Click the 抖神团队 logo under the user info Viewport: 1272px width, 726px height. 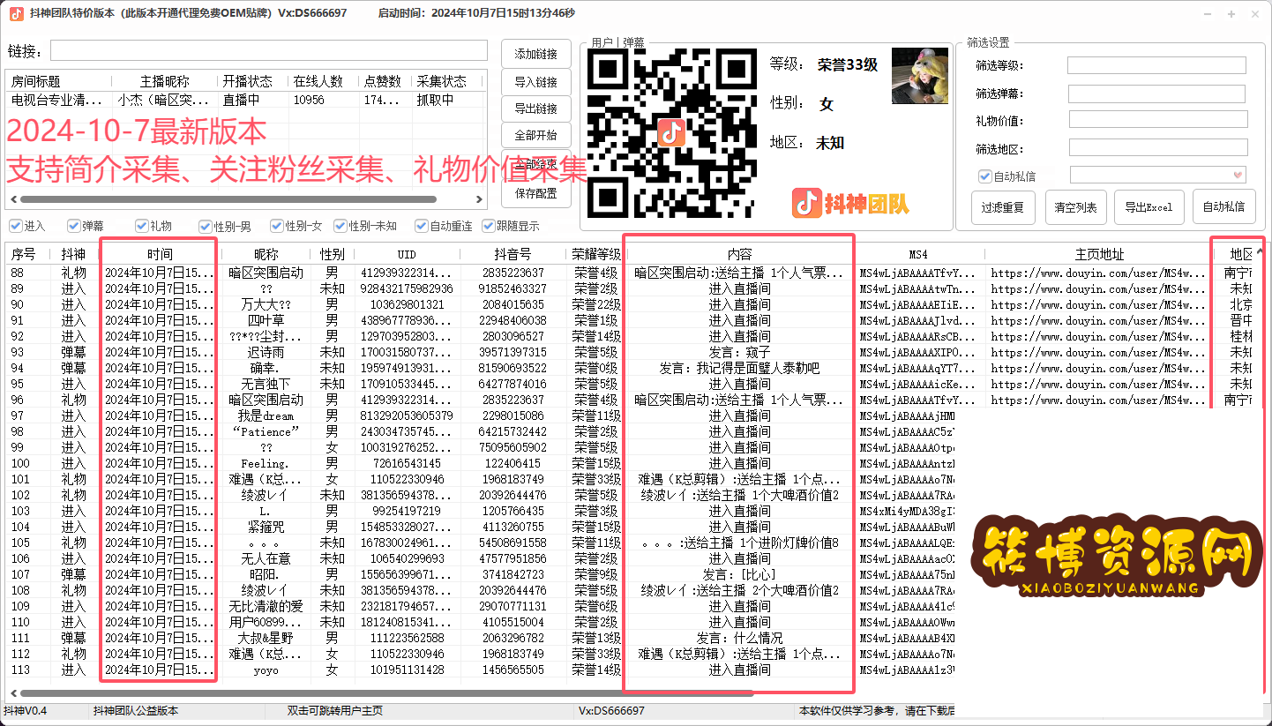pyautogui.click(x=850, y=204)
